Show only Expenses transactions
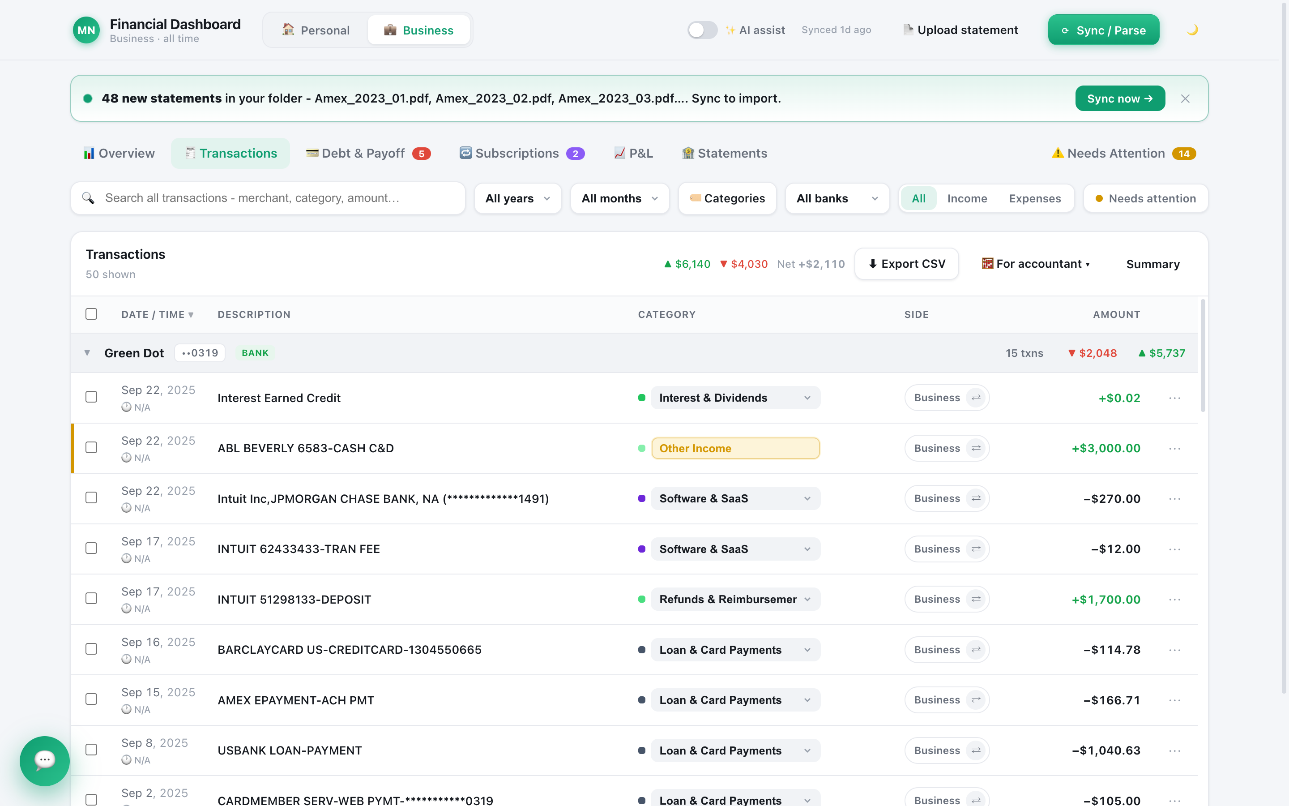 1034,198
